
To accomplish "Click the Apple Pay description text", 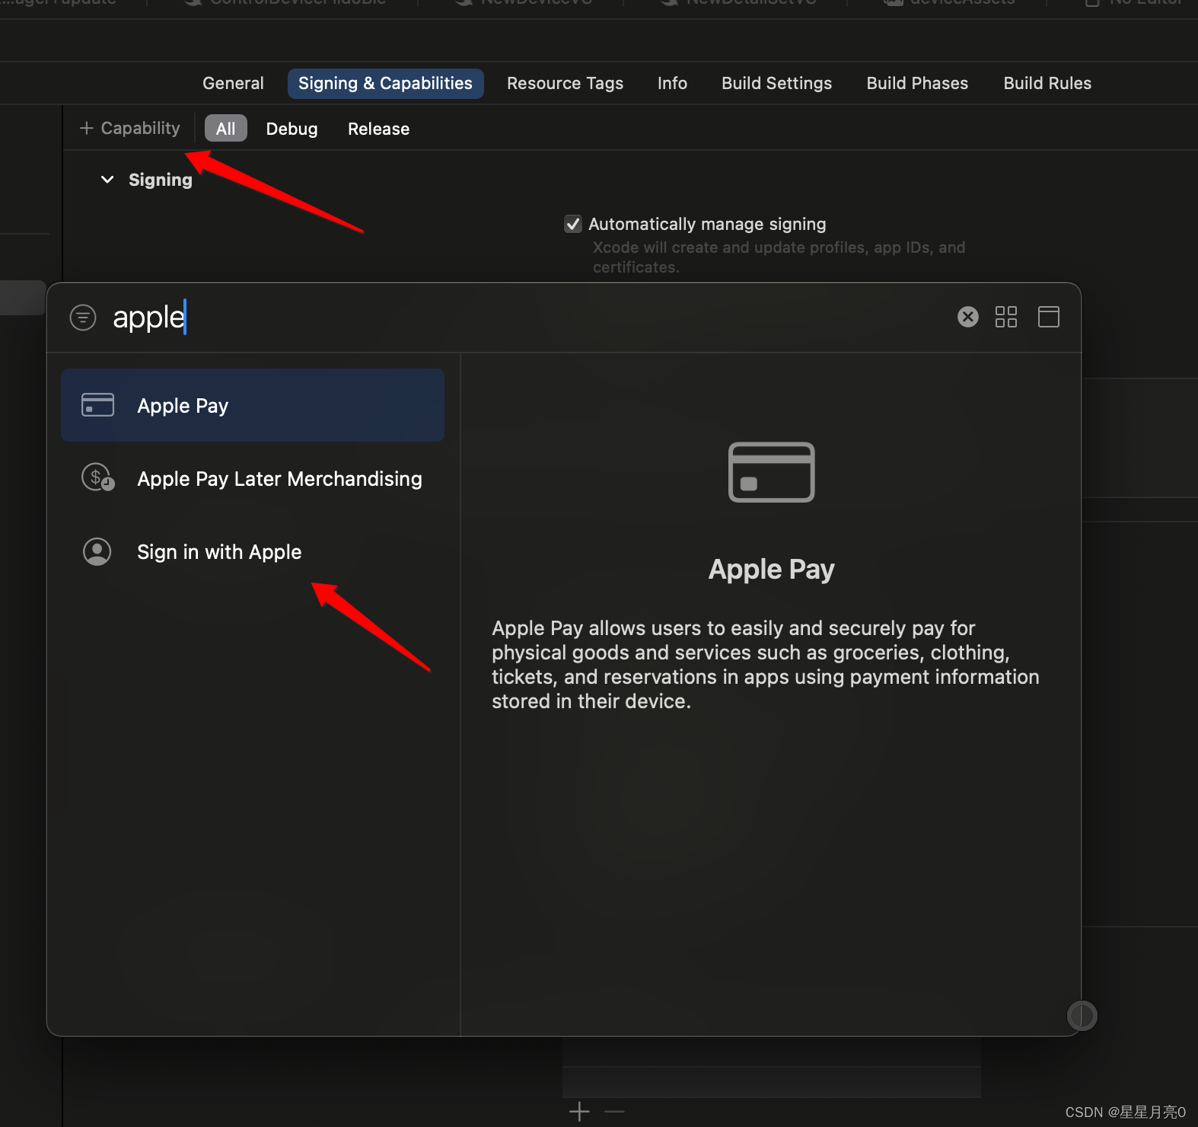I will click(766, 665).
